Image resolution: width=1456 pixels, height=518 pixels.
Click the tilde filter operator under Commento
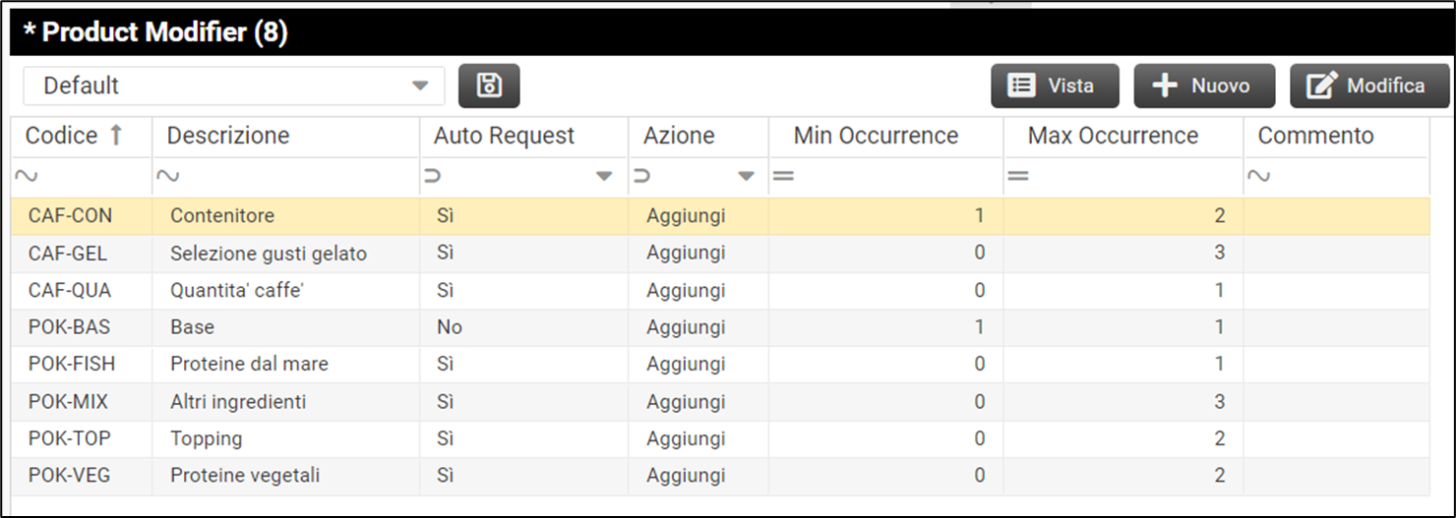(x=1258, y=177)
